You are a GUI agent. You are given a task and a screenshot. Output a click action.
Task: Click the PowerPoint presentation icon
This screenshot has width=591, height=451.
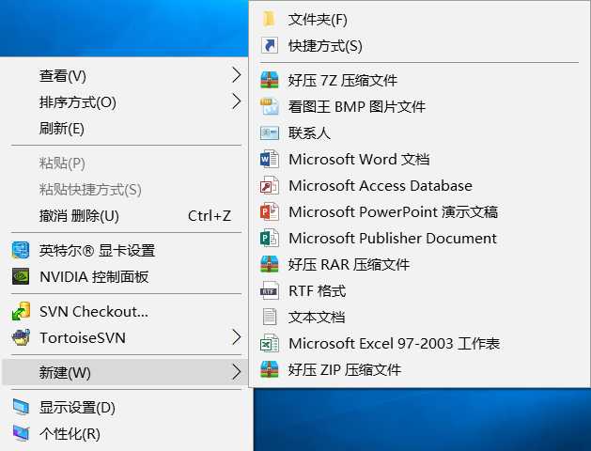[269, 211]
